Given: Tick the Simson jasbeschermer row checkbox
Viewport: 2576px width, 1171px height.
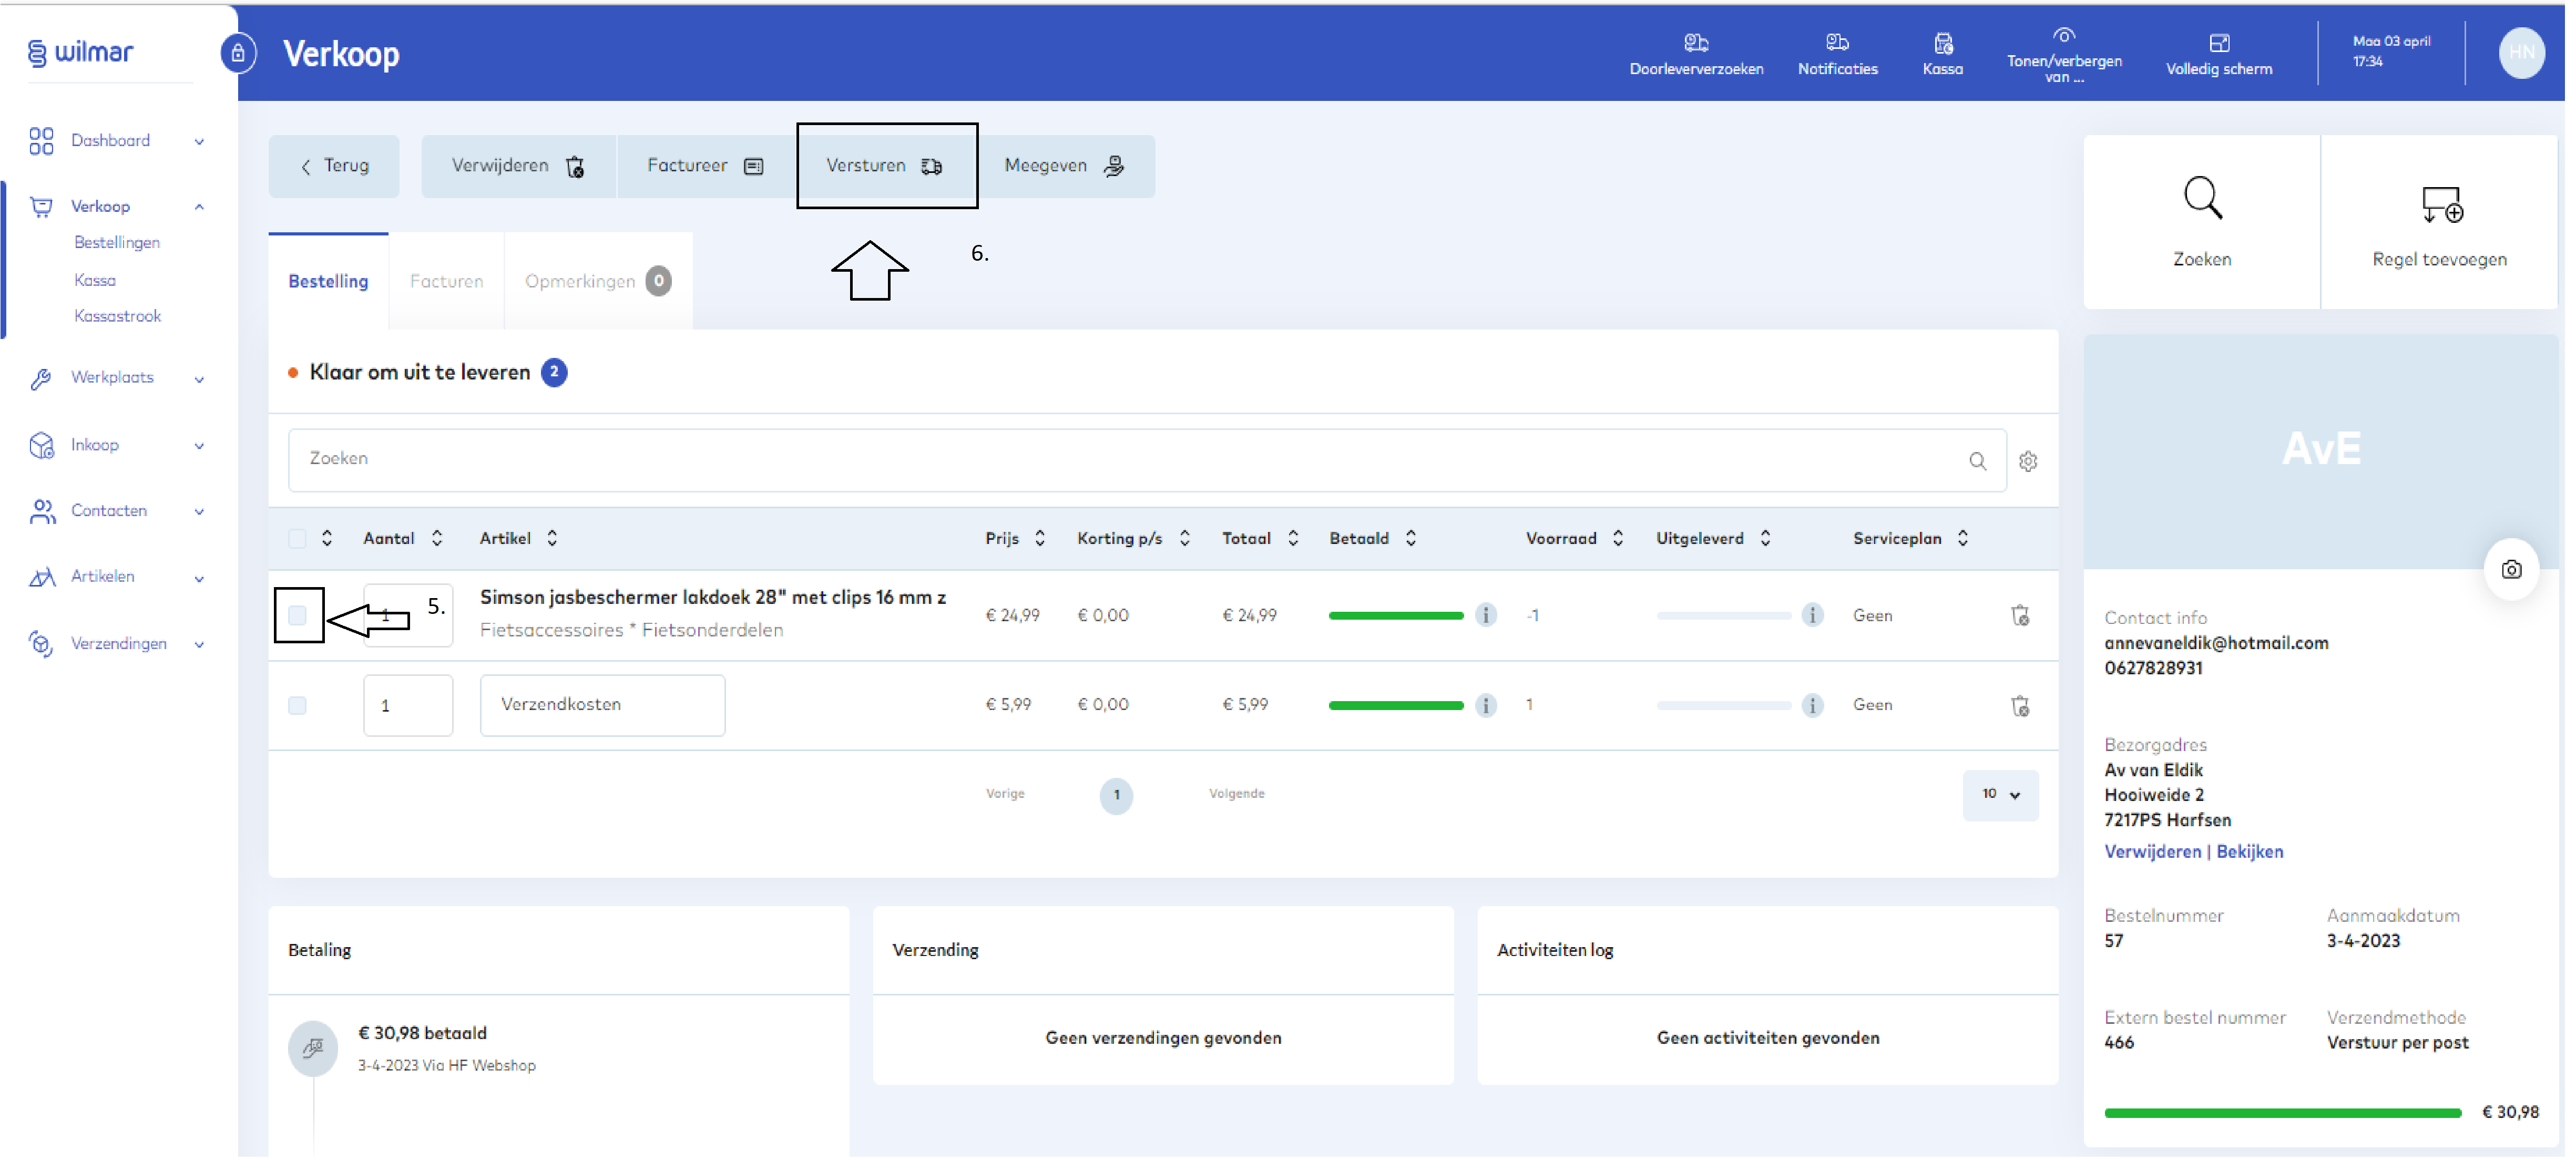Looking at the screenshot, I should point(298,617).
